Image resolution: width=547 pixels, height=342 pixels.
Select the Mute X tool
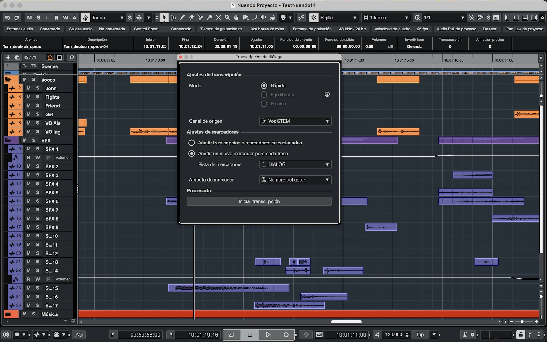218,18
